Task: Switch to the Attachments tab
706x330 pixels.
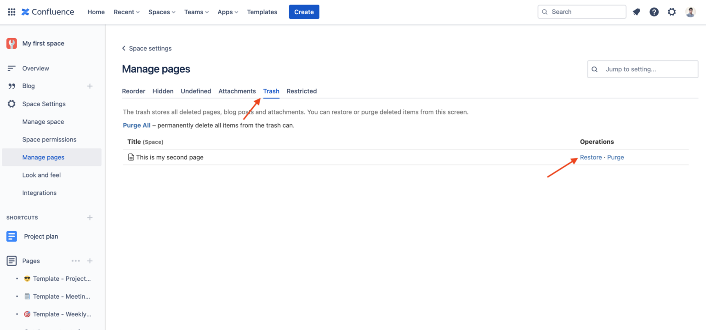Action: click(237, 91)
